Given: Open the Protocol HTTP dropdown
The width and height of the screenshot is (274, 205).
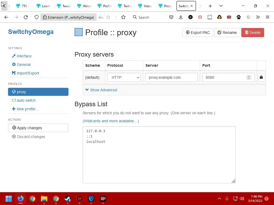Looking at the screenshot, I should click(124, 77).
